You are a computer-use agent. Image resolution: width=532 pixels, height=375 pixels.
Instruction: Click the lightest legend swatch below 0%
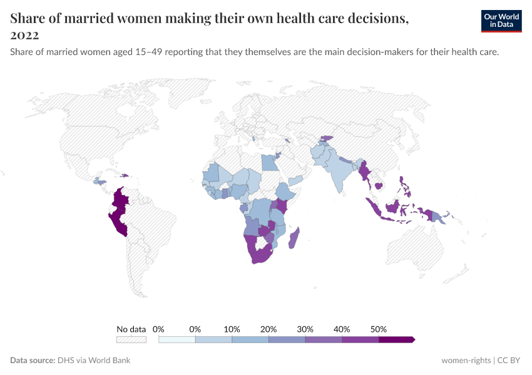(x=176, y=339)
